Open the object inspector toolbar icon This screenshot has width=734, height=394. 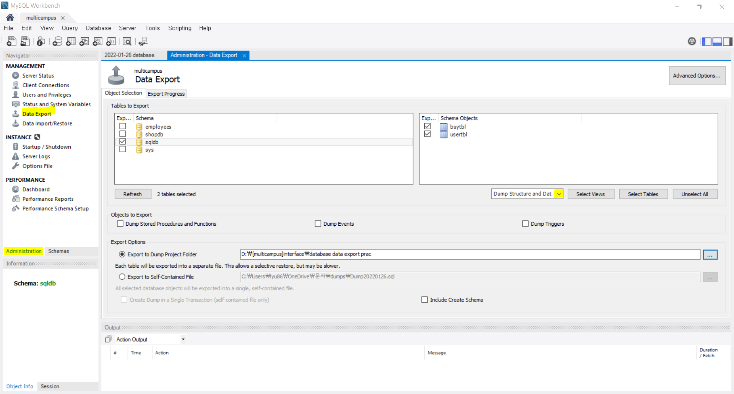(41, 41)
